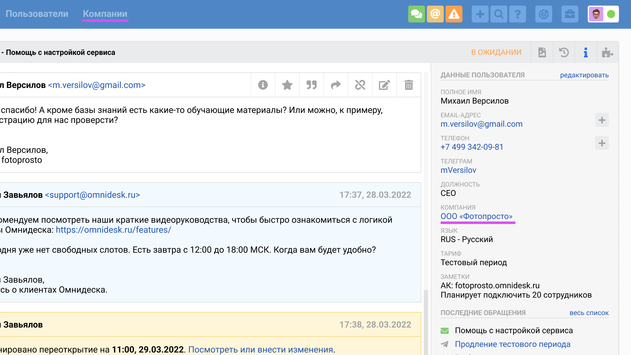Click the редактировать link in user data
The width and height of the screenshot is (631, 355).
tap(584, 75)
